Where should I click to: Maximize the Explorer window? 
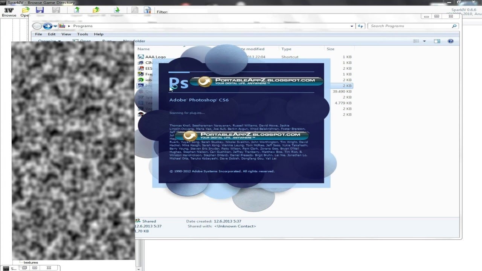point(437,16)
